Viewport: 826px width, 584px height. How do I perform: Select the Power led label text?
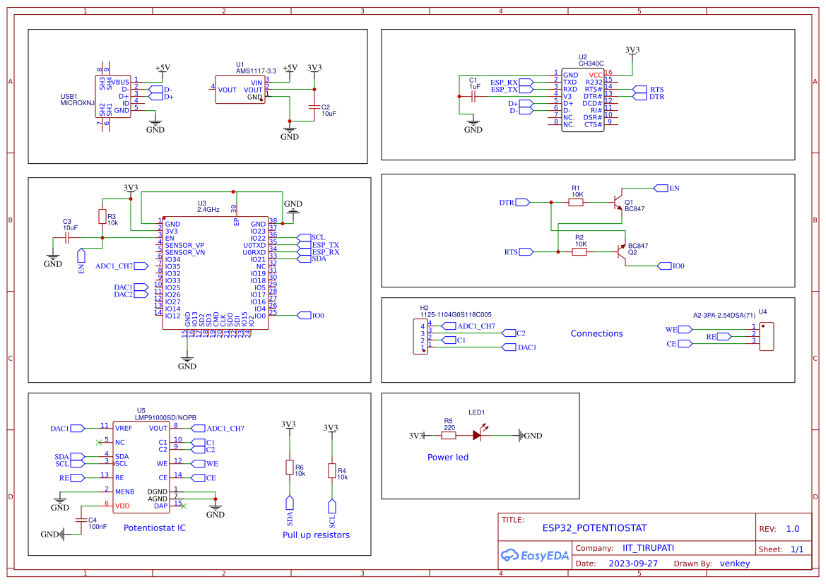tap(448, 457)
